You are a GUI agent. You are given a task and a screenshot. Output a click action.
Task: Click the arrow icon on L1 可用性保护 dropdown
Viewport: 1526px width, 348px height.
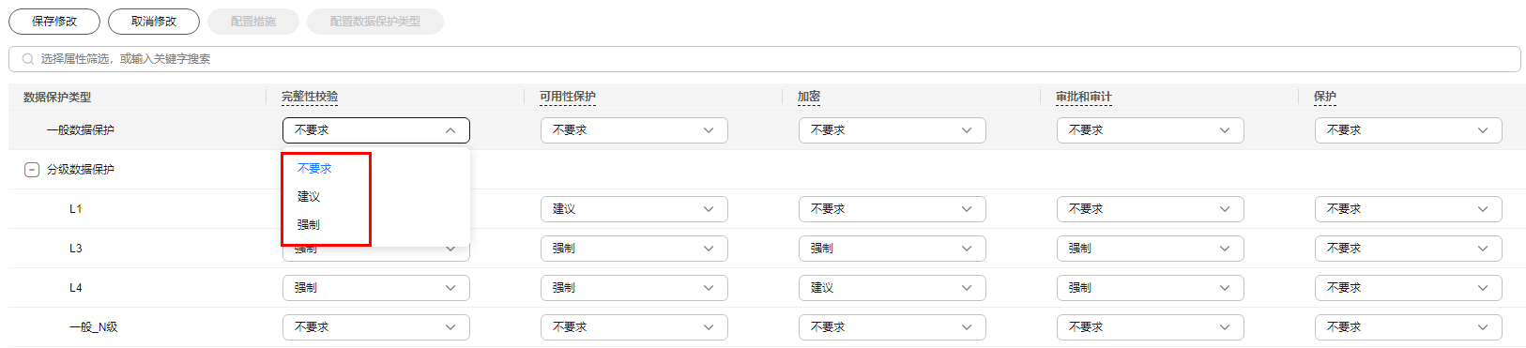point(709,209)
